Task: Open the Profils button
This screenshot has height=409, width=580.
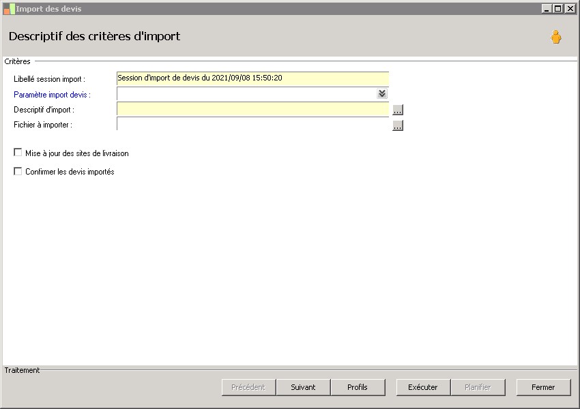Action: [x=358, y=387]
